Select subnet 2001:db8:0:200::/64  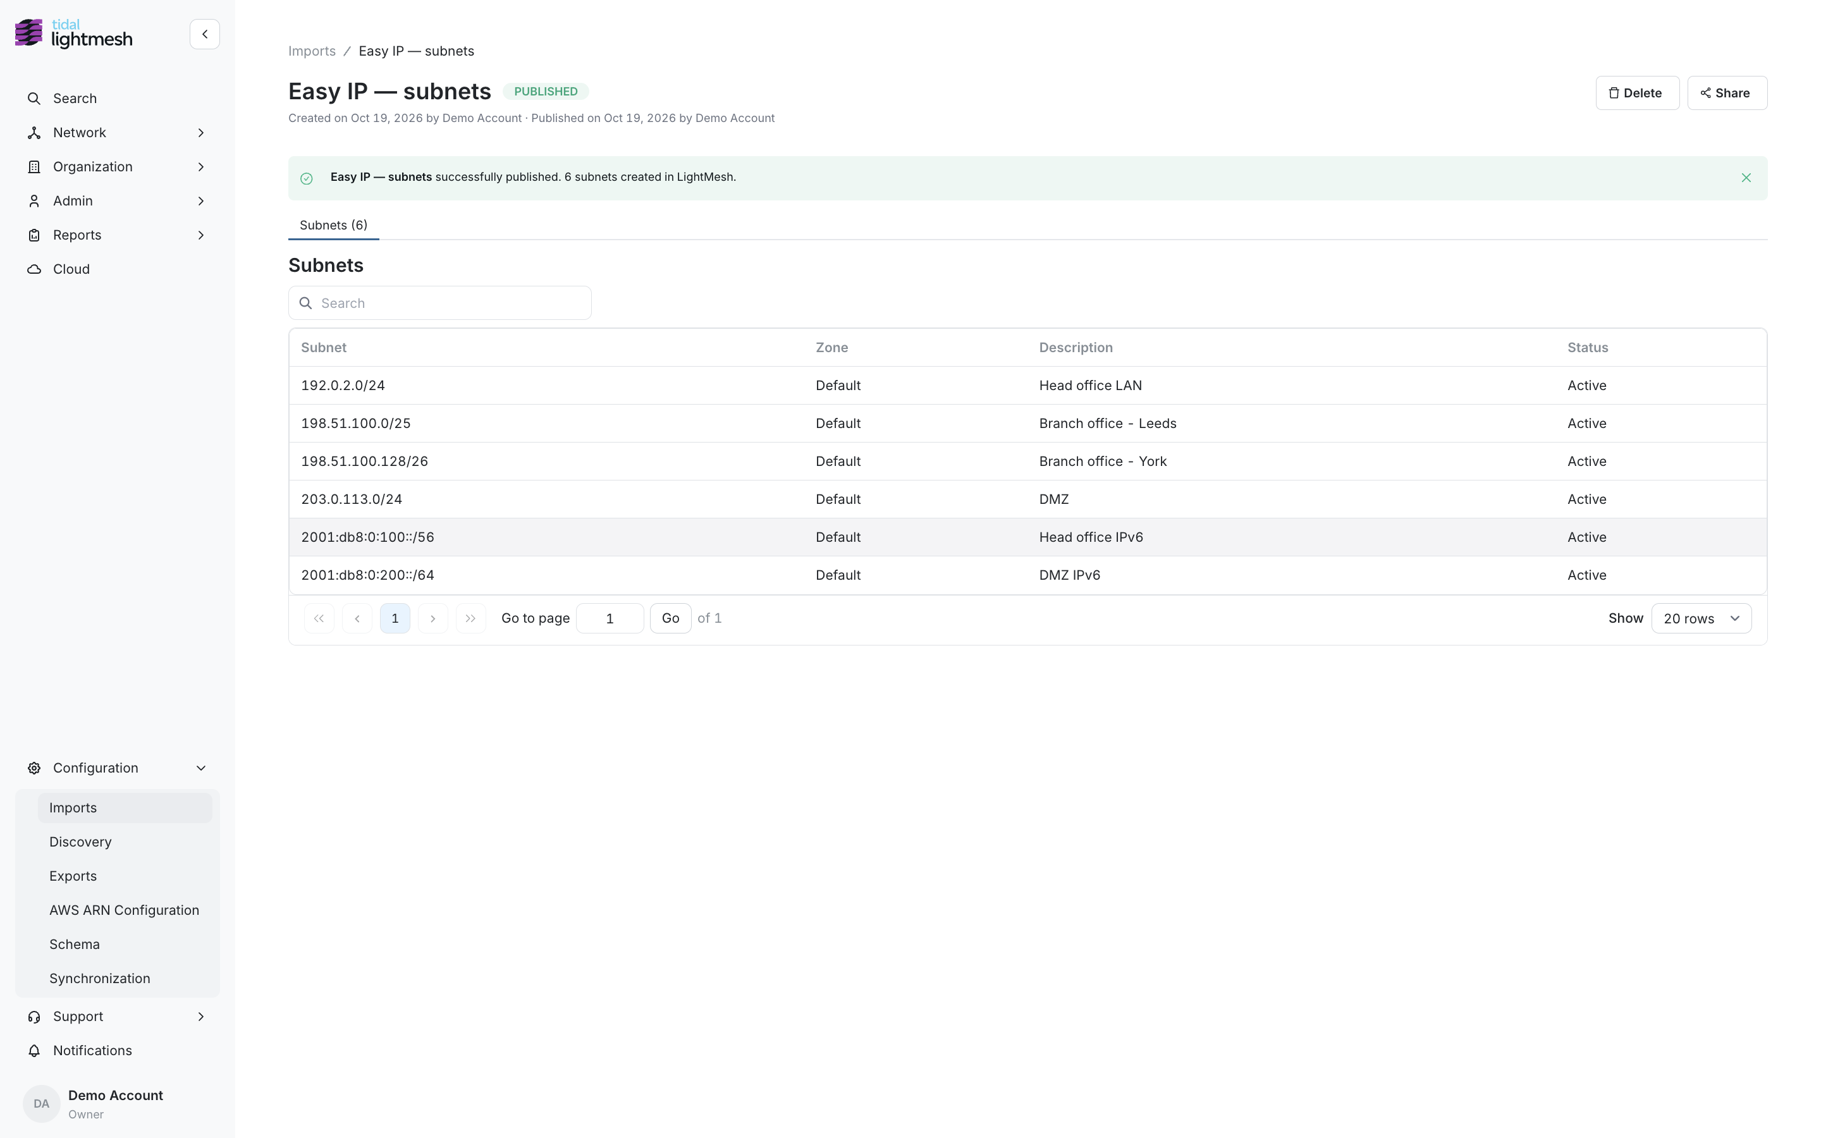pyautogui.click(x=368, y=575)
